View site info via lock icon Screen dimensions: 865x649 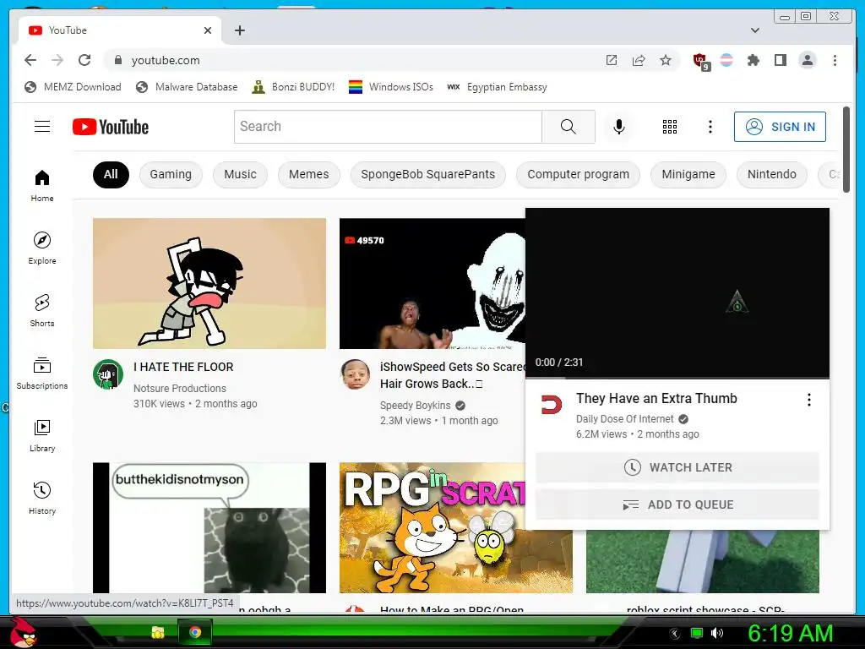pos(117,60)
